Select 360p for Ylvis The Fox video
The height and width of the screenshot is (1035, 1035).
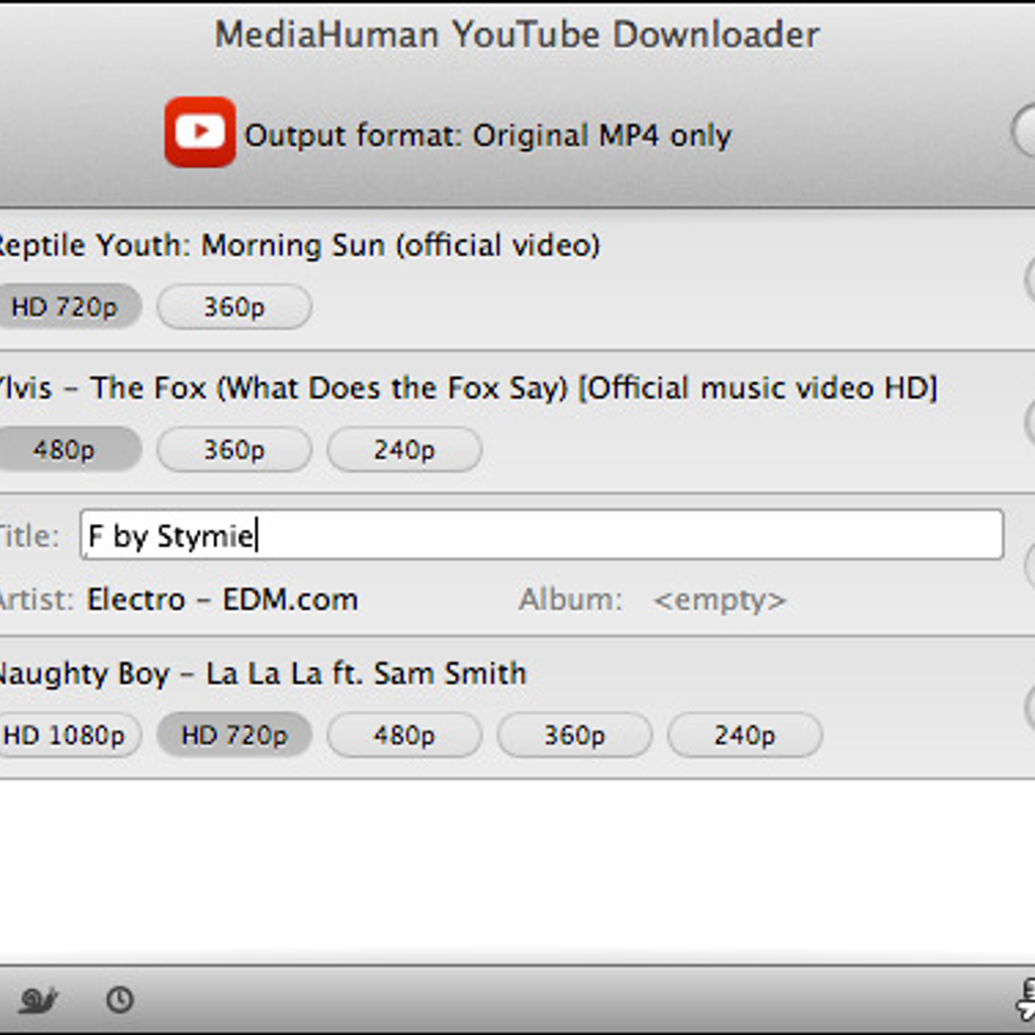(x=235, y=449)
